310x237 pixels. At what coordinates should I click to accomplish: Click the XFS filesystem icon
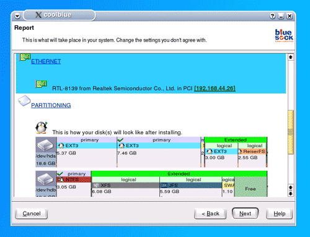coord(95,185)
